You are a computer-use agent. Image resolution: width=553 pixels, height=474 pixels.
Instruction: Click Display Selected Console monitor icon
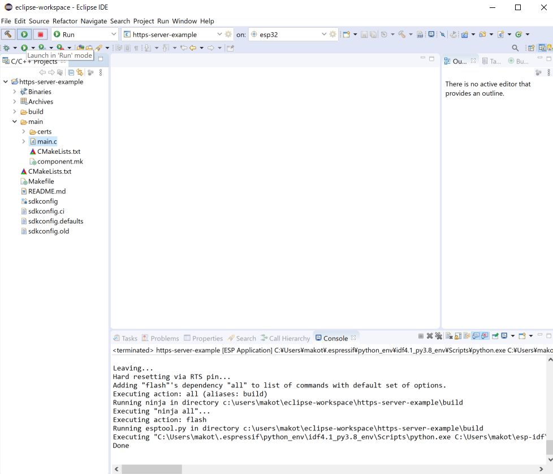click(x=504, y=336)
